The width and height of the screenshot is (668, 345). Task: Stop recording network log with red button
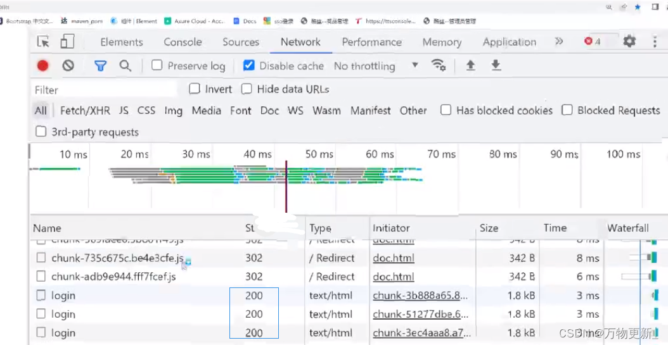click(42, 65)
